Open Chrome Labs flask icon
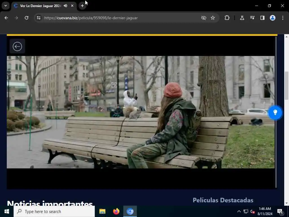Viewport: 289px width, 217px height. 242,18
